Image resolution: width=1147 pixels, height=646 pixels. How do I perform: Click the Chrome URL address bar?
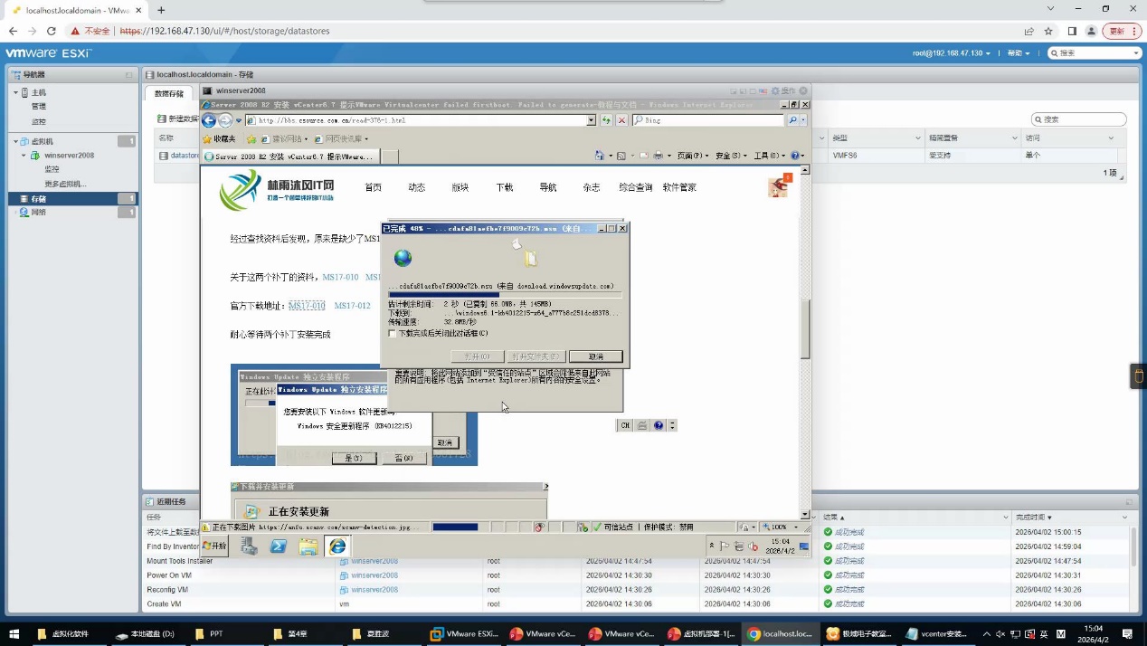click(561, 31)
